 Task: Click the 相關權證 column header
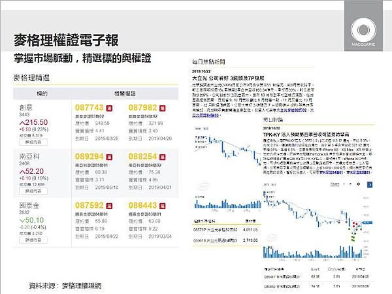[125, 93]
